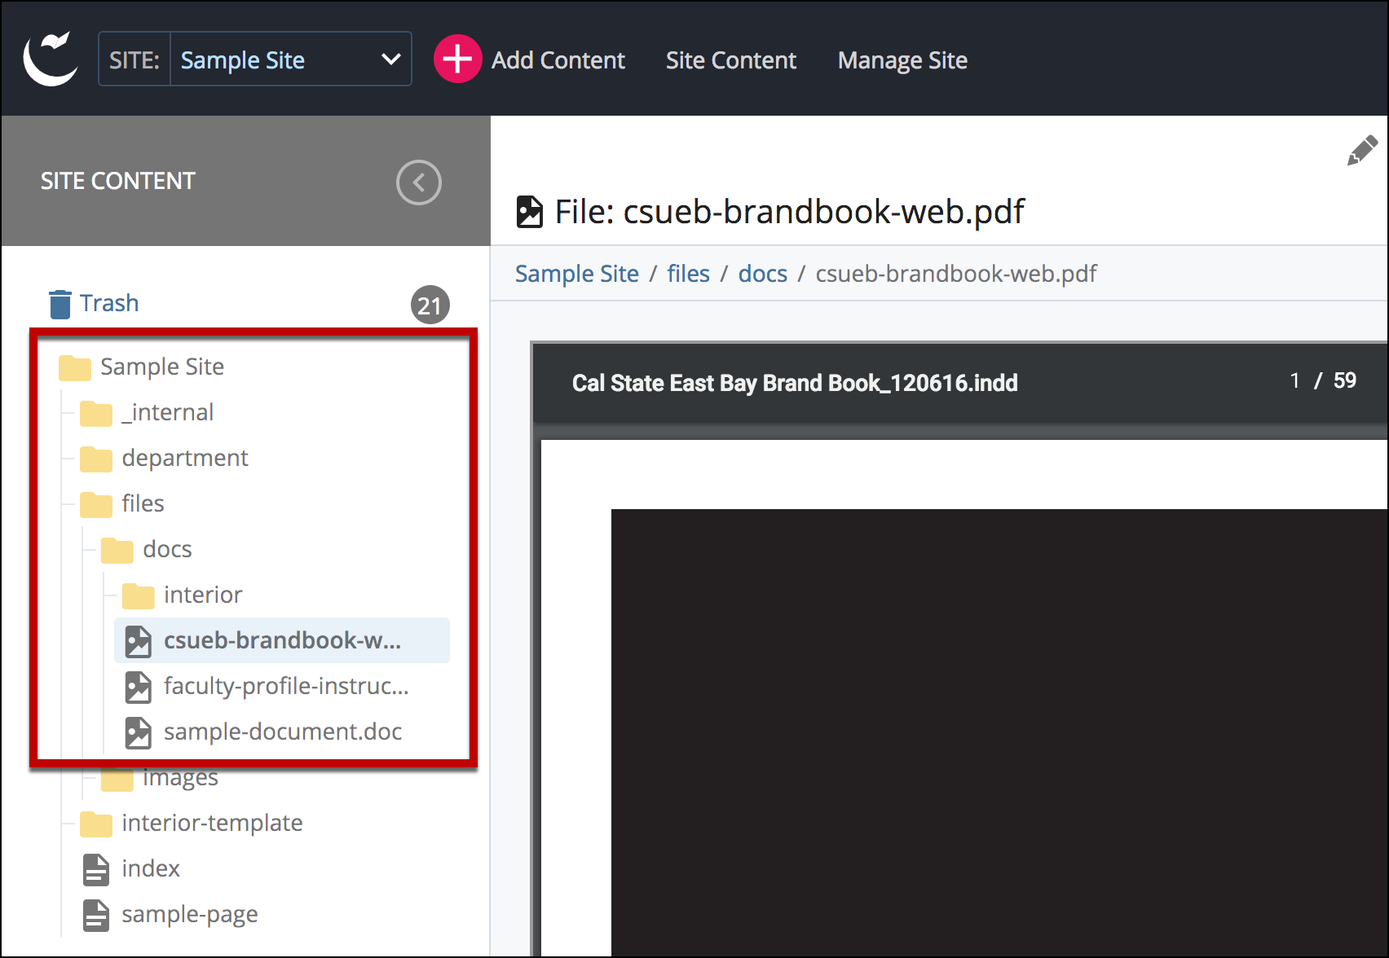This screenshot has height=958, width=1389.
Task: Click the docs folder icon
Action: tap(117, 550)
